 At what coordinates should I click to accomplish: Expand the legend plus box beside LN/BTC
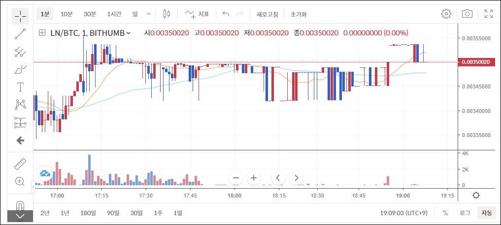click(42, 32)
